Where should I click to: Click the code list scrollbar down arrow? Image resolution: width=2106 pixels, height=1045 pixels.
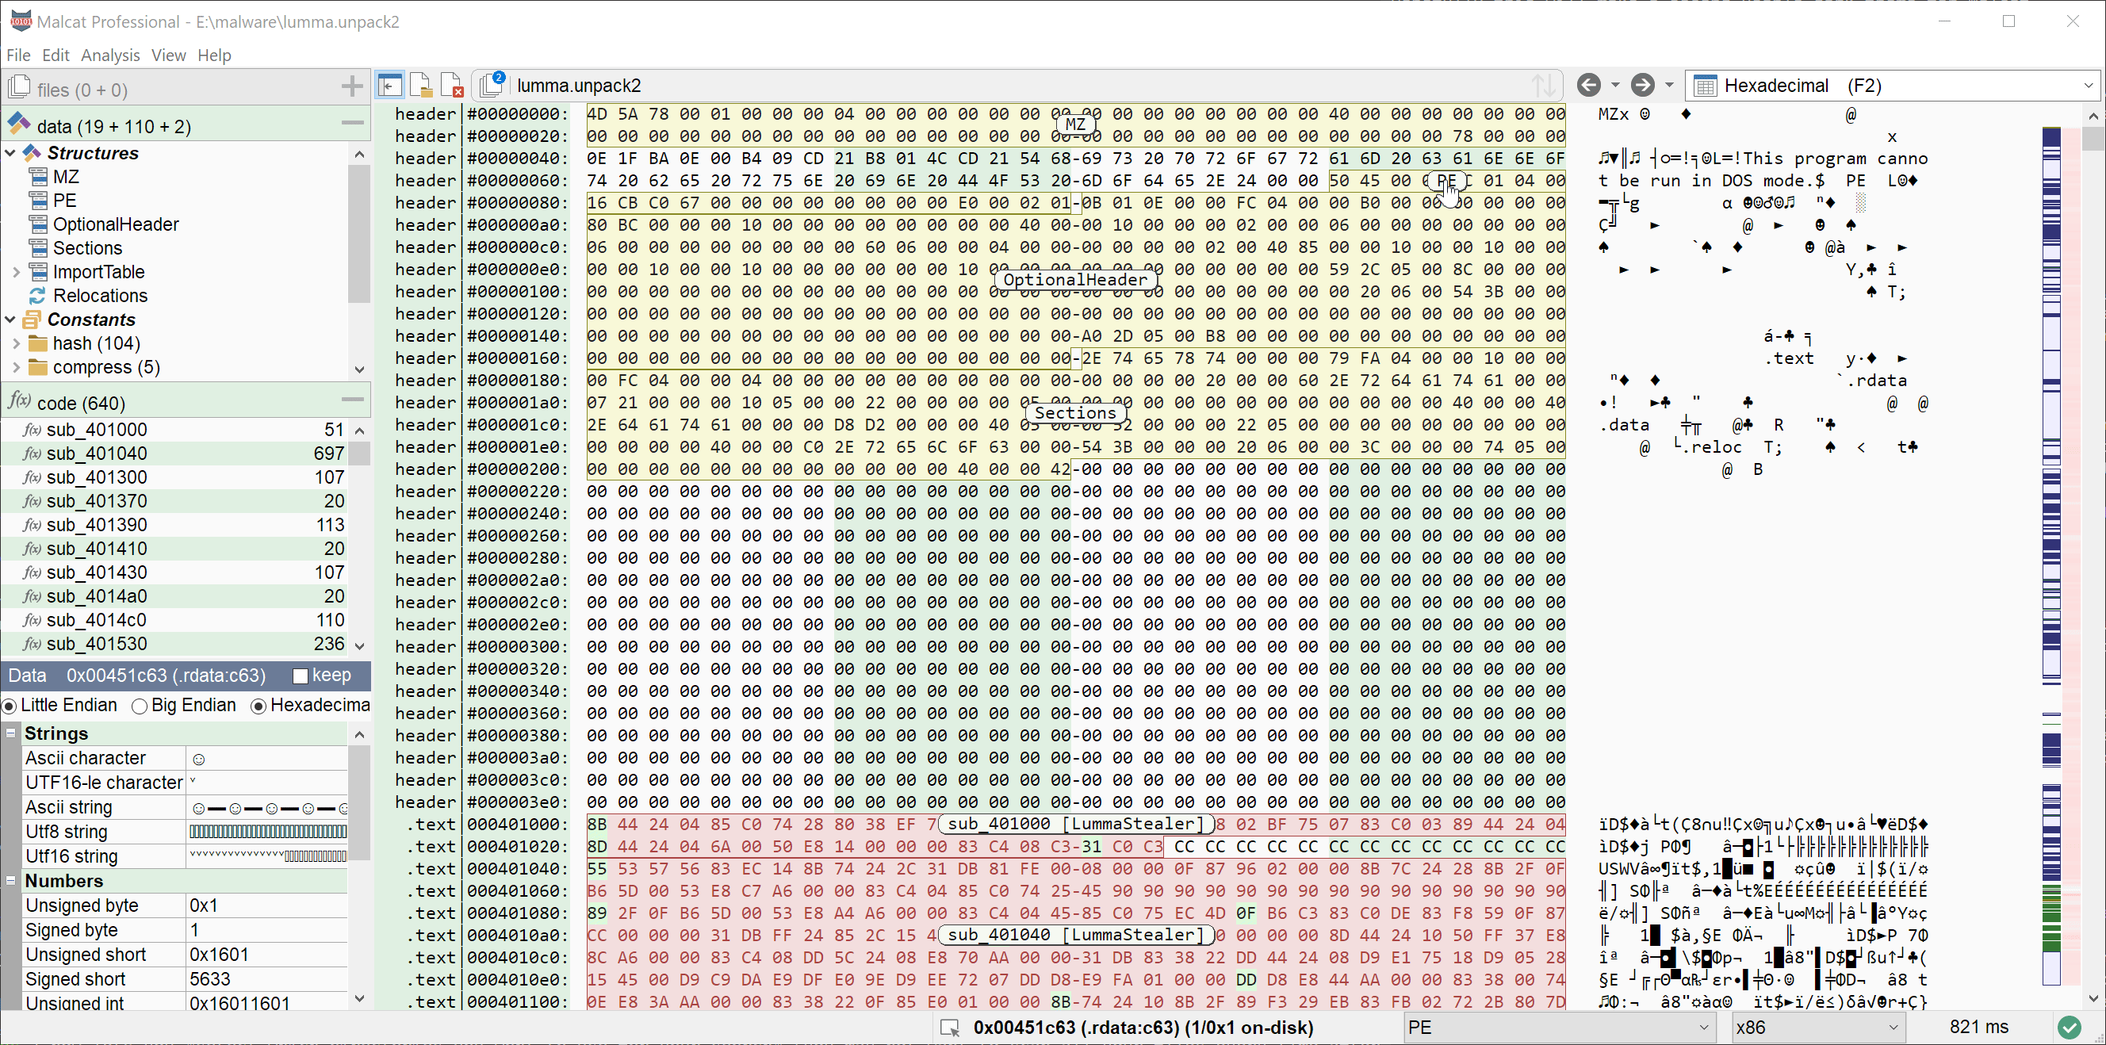(359, 645)
